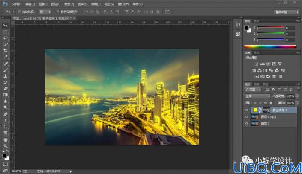The height and width of the screenshot is (174, 302).
Task: Open the collapsed History panel icon
Action: 238,25
